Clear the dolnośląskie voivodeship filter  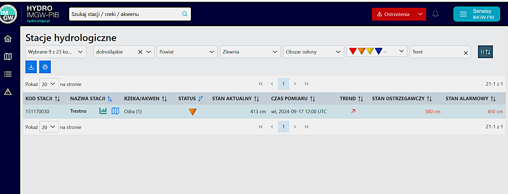[140, 52]
